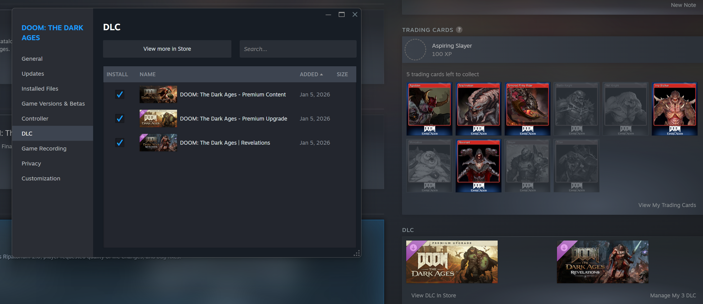Click the 'DOOM: THE DARK AGES' dialog title
The height and width of the screenshot is (304, 703).
[x=52, y=33]
